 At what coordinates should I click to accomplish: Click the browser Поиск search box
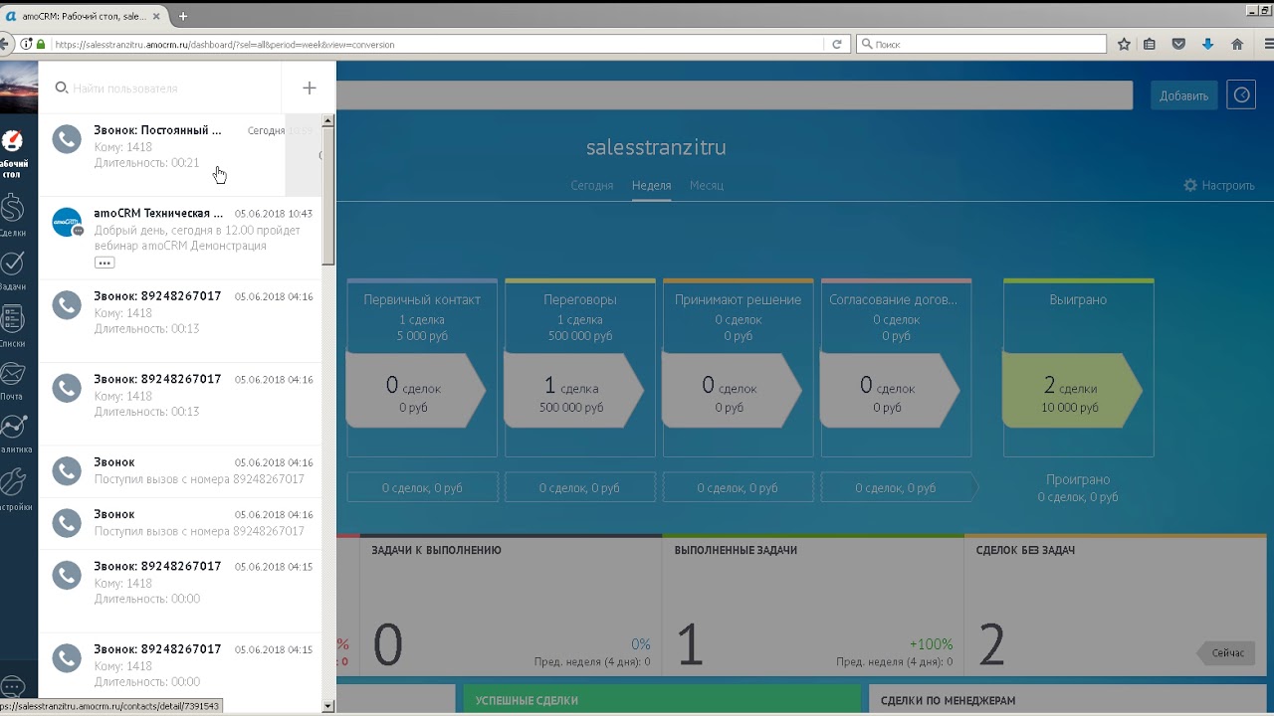point(981,44)
